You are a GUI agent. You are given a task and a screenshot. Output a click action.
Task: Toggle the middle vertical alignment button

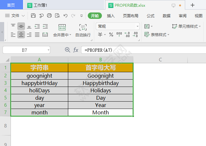point(21,26)
